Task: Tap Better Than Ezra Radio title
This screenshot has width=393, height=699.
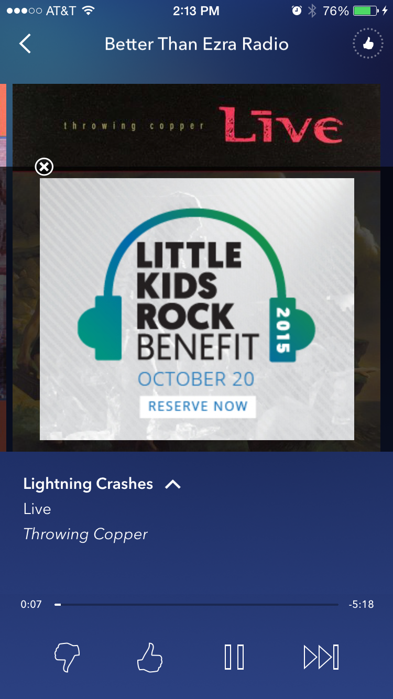Action: click(x=196, y=44)
